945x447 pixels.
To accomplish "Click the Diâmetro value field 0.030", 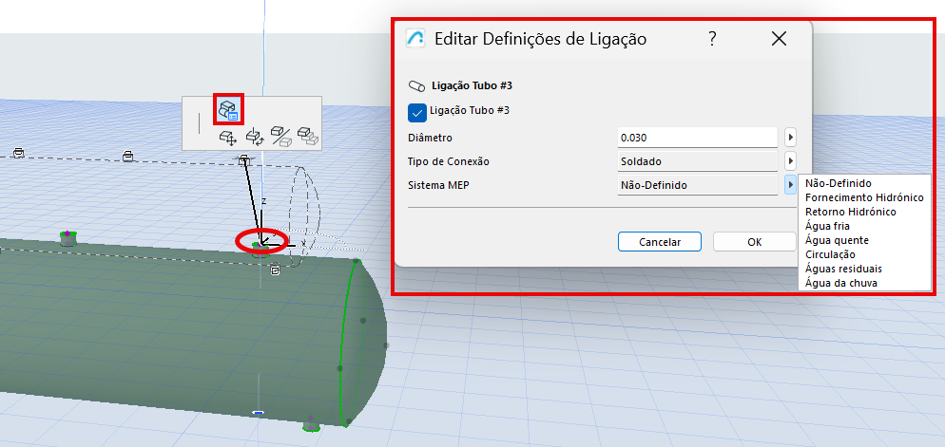I will 697,138.
